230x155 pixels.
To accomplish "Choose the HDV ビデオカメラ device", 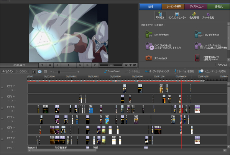I will tap(207, 35).
